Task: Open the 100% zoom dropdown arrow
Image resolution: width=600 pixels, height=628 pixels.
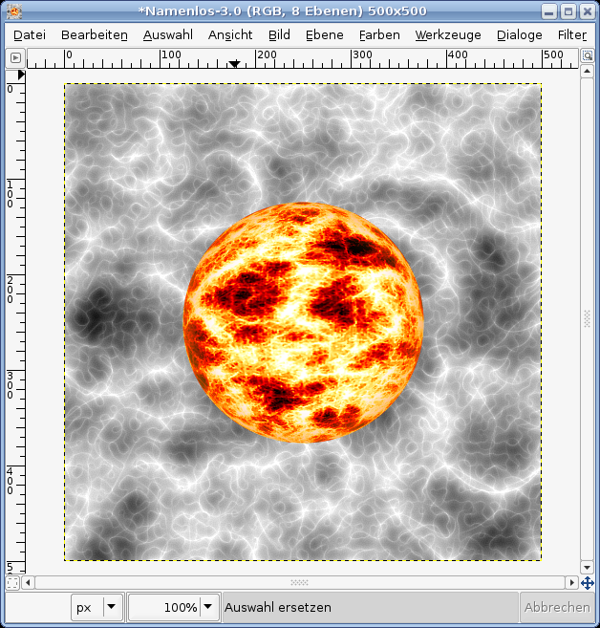Action: pos(207,607)
